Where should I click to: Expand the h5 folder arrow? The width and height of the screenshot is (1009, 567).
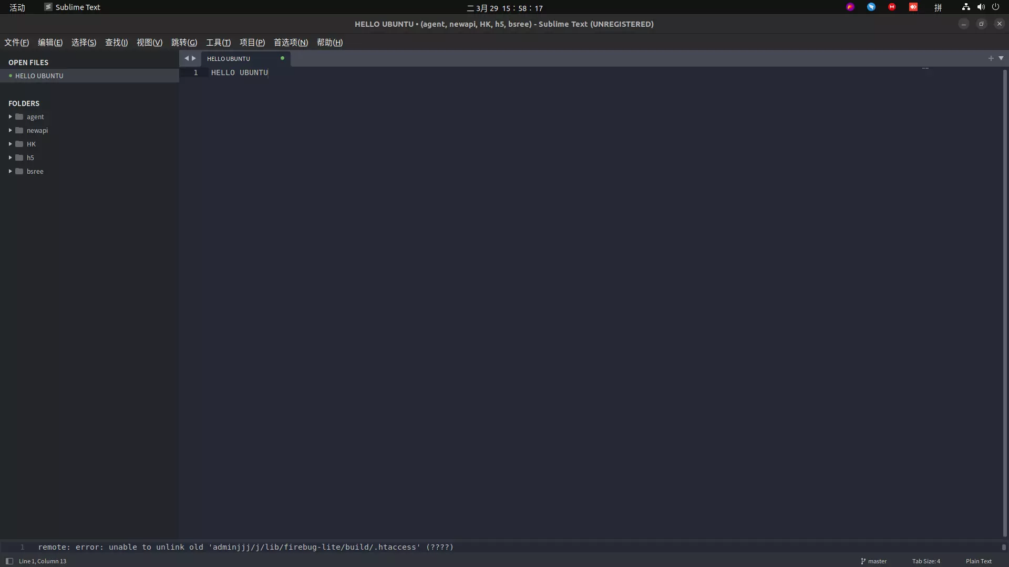pos(10,157)
